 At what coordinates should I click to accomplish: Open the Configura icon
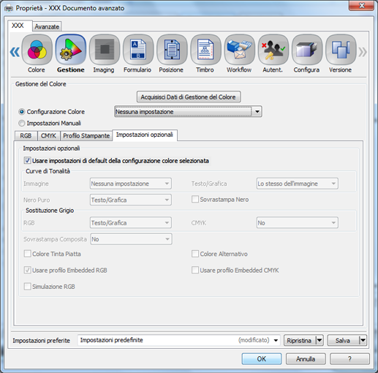coord(307,50)
